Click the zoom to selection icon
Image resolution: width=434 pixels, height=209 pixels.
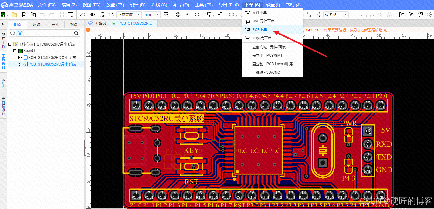[x=102, y=15]
